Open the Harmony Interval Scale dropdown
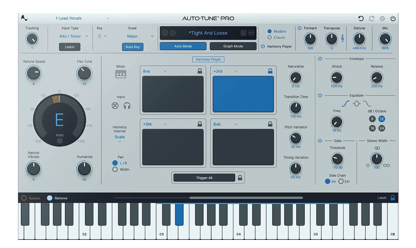The image size is (416, 248). [x=120, y=139]
